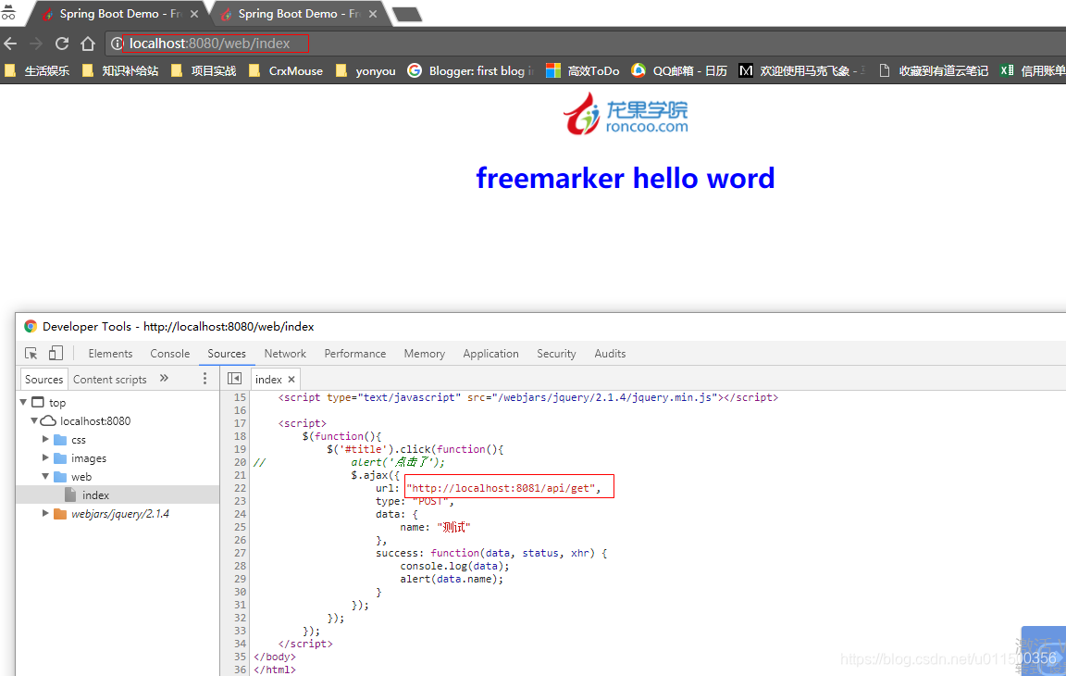Screen dimensions: 1066x676
Task: Open the Audits panel in DevTools
Action: click(x=610, y=354)
